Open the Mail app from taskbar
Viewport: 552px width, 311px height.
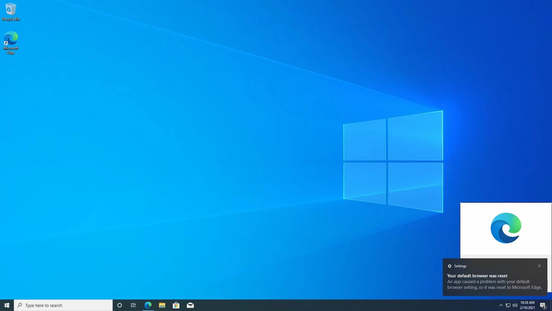(190, 305)
